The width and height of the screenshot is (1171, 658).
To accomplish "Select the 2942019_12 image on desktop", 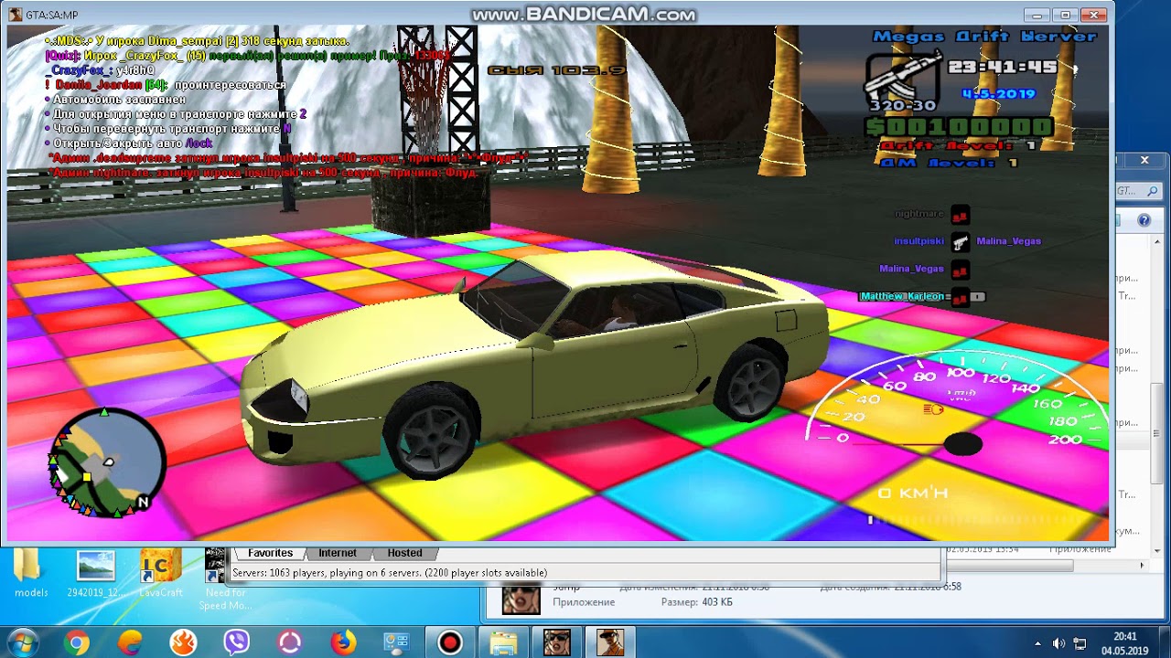I will click(96, 574).
